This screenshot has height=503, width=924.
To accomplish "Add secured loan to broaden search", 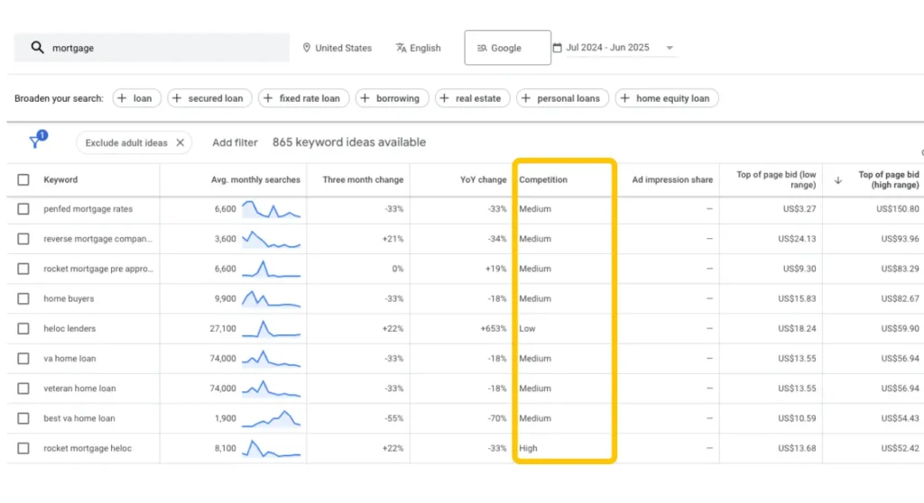I will coord(209,98).
